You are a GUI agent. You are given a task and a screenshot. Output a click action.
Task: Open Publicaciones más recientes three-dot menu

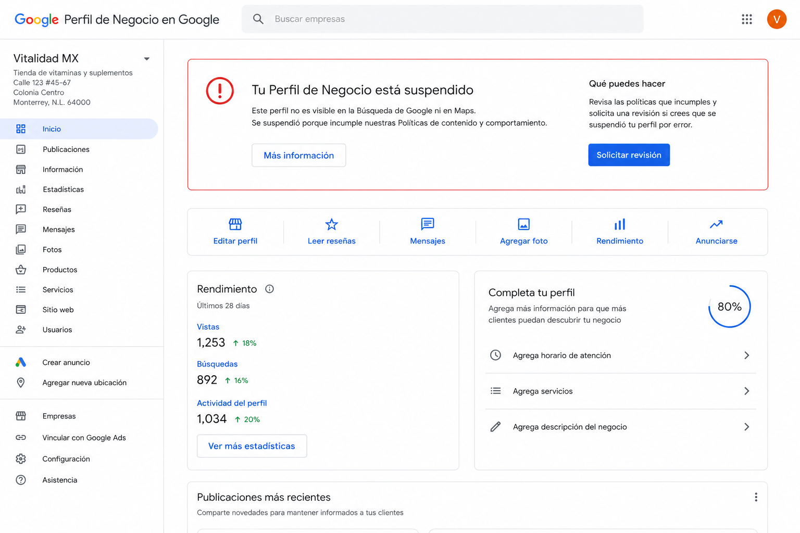coord(756,497)
